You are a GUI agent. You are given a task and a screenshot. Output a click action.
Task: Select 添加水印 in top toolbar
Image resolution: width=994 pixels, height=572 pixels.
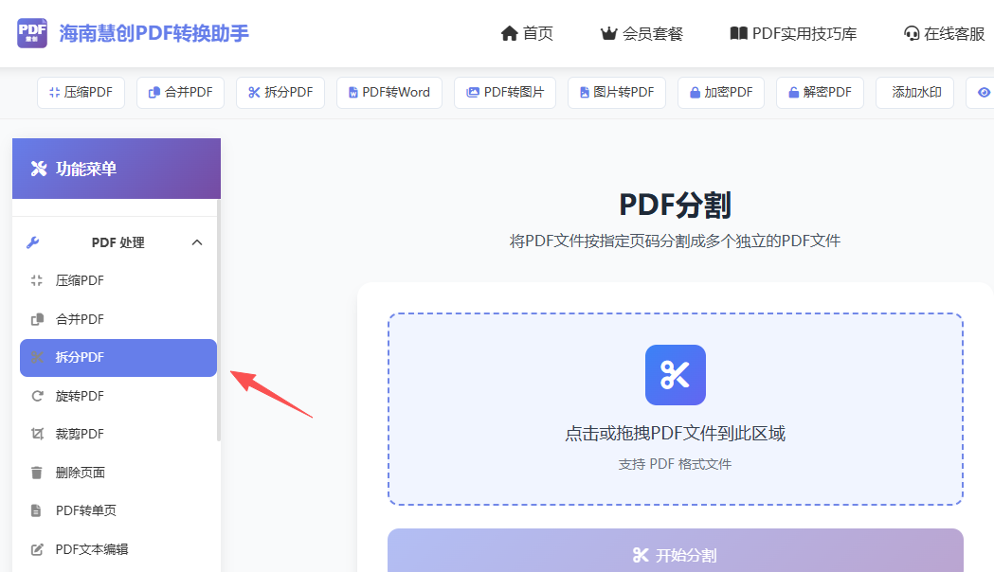pyautogui.click(x=914, y=93)
